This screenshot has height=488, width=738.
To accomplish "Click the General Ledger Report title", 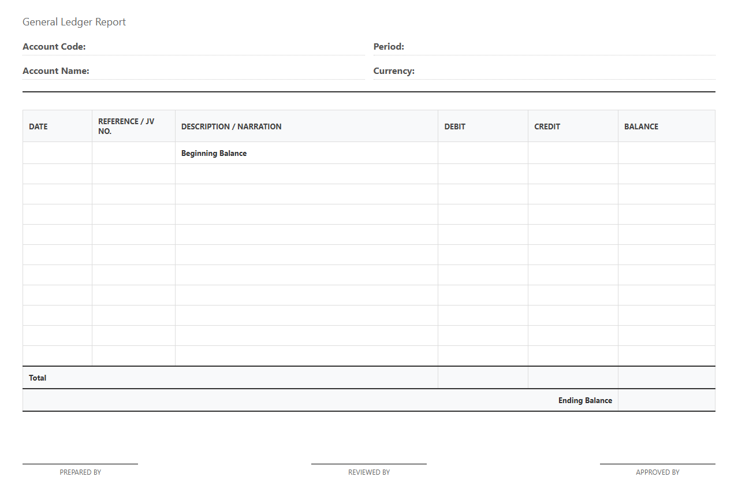I will (x=74, y=22).
